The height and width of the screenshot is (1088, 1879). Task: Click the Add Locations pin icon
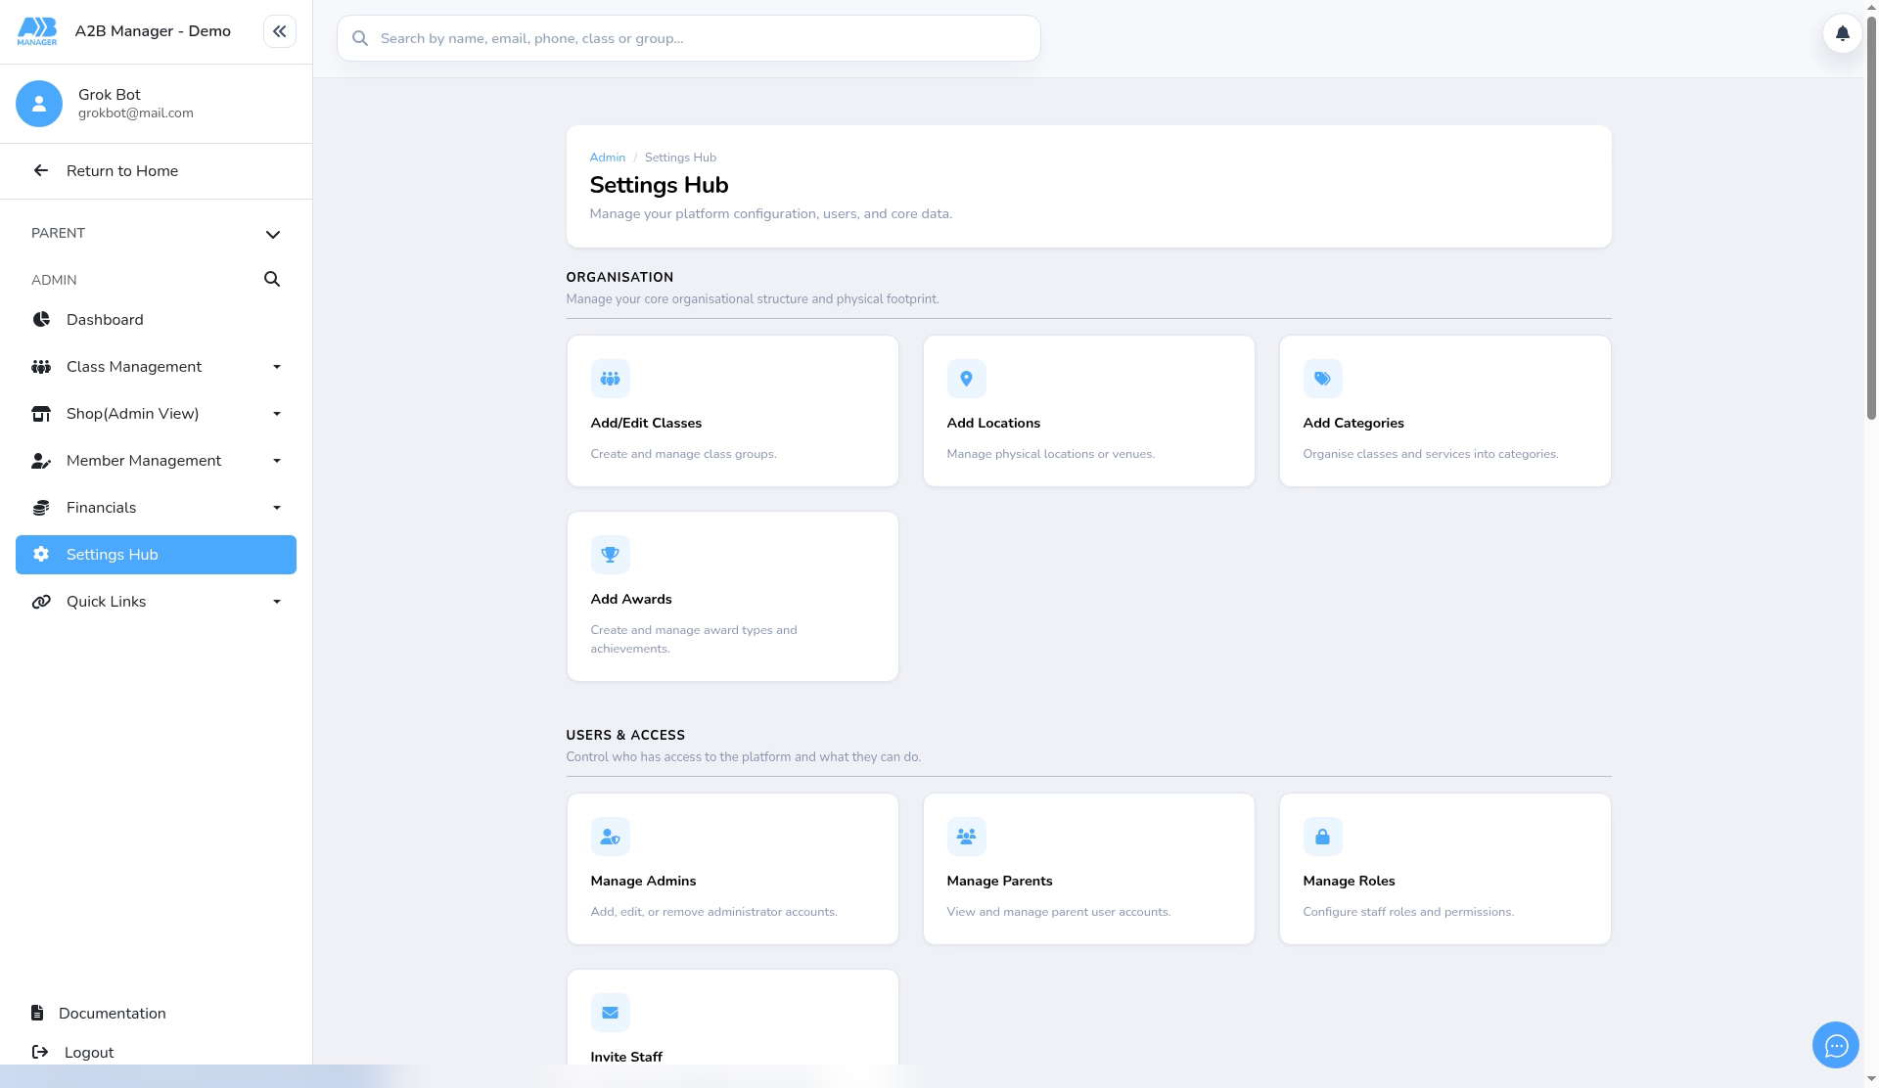[x=966, y=379]
